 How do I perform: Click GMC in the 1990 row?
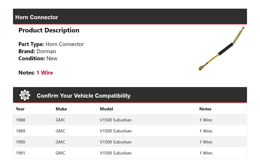click(60, 142)
